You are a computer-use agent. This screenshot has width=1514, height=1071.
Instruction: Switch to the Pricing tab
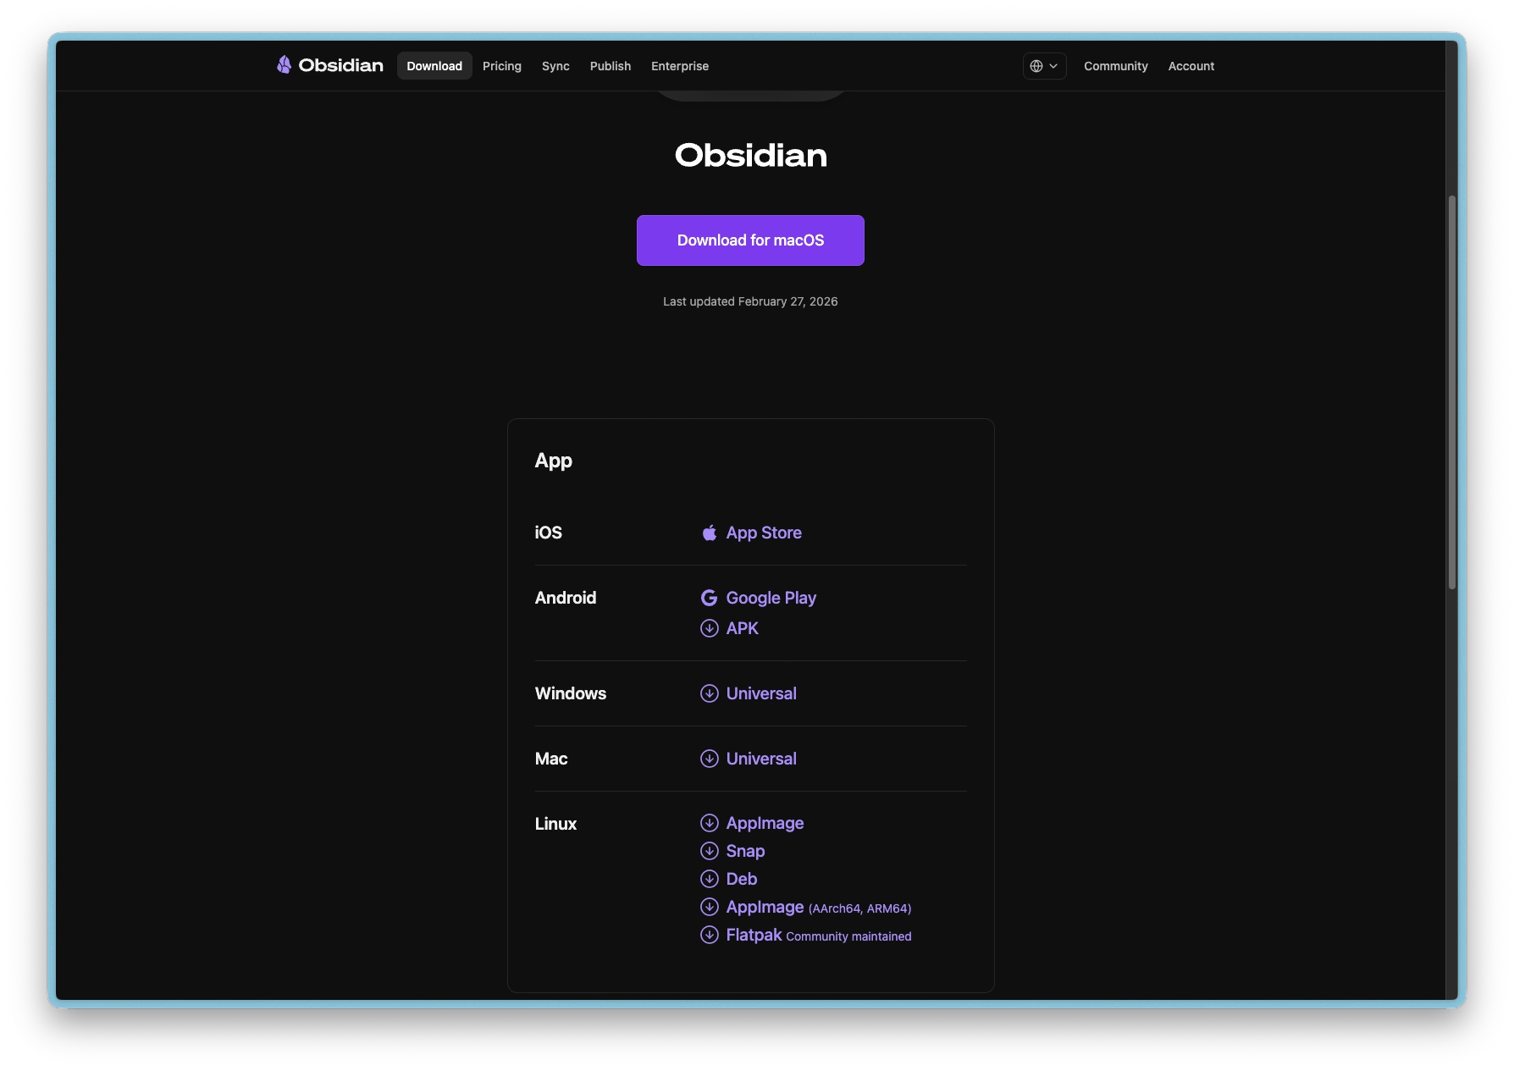[x=502, y=66]
